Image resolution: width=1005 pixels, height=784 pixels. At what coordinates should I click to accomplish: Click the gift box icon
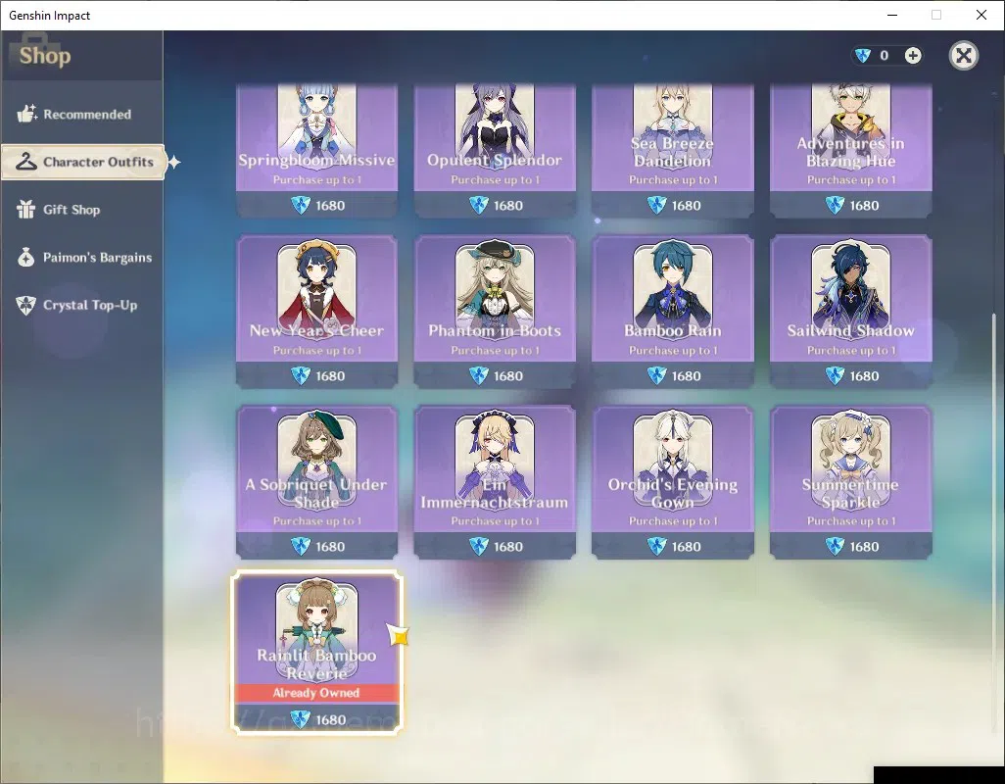[26, 209]
